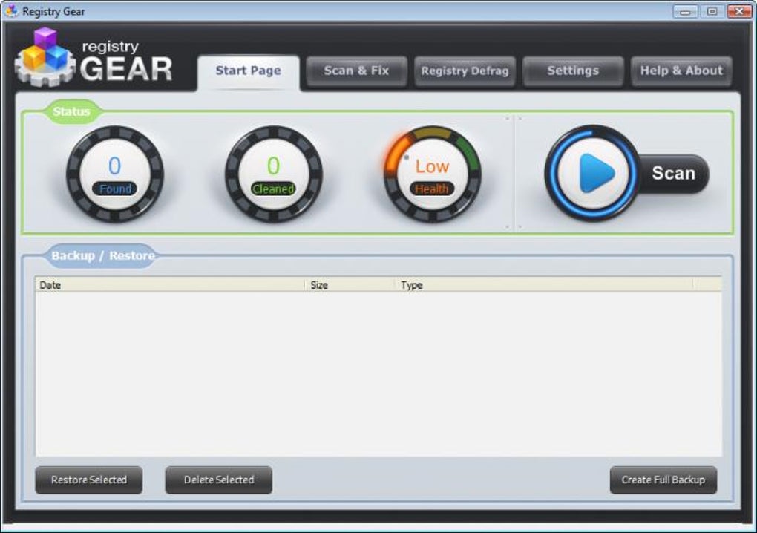
Task: Click the empty backup list area
Action: [378, 373]
